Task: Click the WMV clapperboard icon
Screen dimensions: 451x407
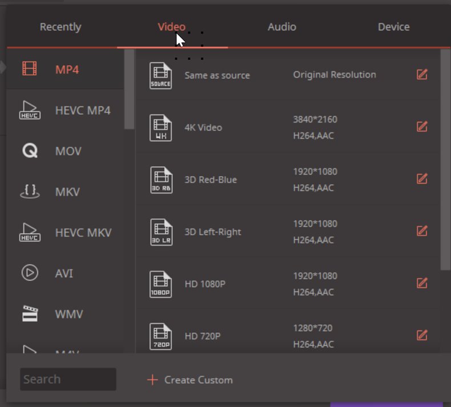Action: click(30, 313)
